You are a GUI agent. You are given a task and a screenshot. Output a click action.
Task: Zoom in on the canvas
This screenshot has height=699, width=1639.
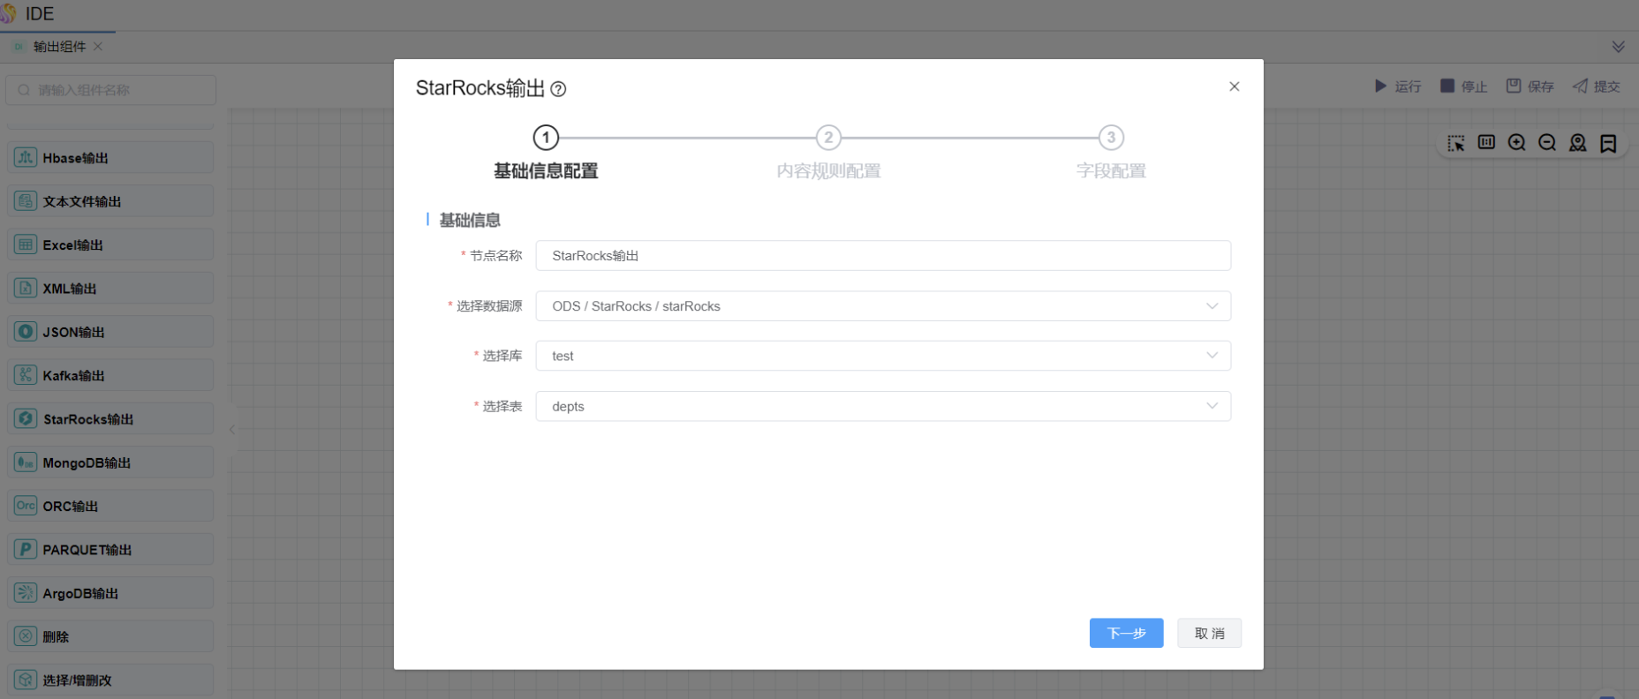1517,143
